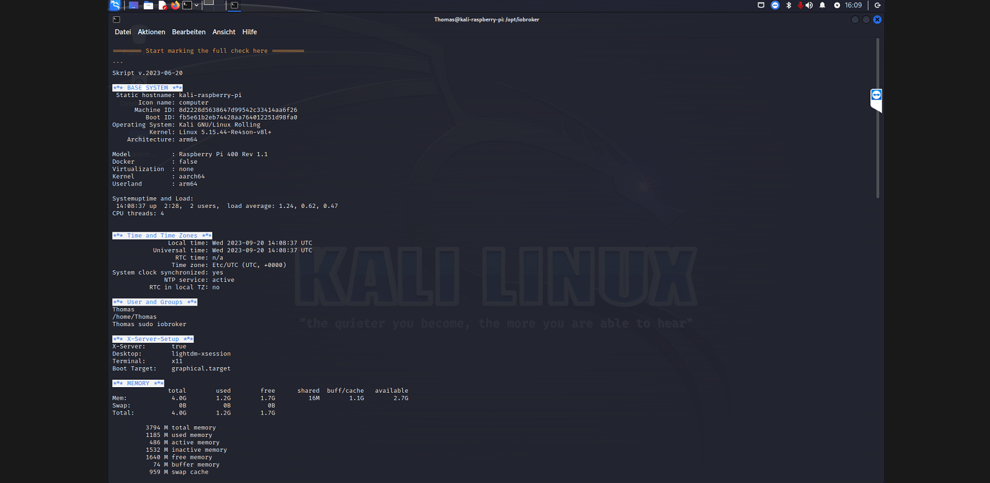990x483 pixels.
Task: Click '959 M swap cache' line
Action: (x=179, y=472)
